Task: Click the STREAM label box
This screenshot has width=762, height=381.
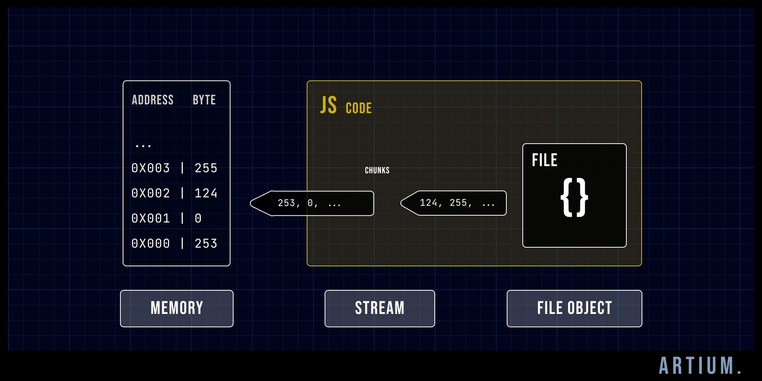Action: (x=380, y=309)
